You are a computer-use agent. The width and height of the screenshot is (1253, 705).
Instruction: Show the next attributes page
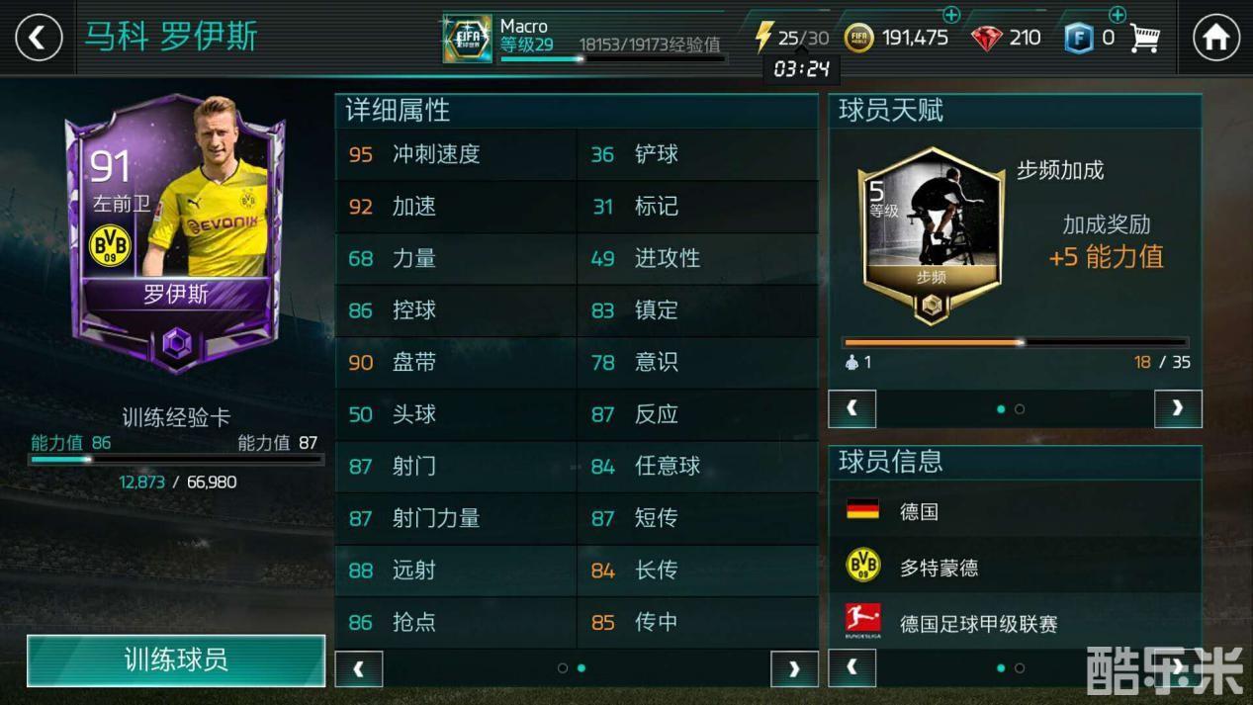point(794,669)
